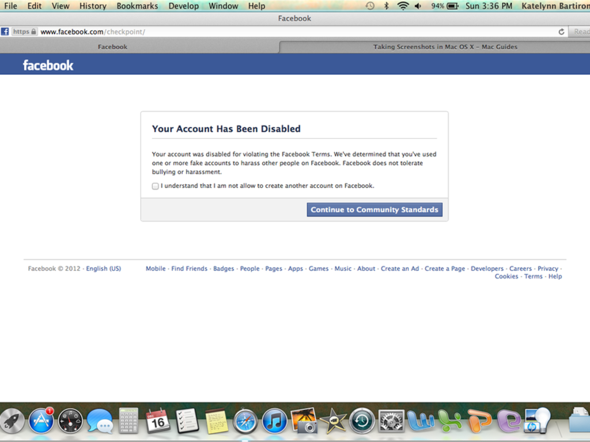
Task: Click the Bluetooth status icon
Action: pyautogui.click(x=387, y=6)
